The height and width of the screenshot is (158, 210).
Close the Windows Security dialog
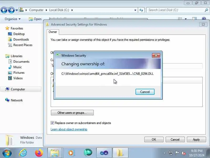(x=156, y=55)
